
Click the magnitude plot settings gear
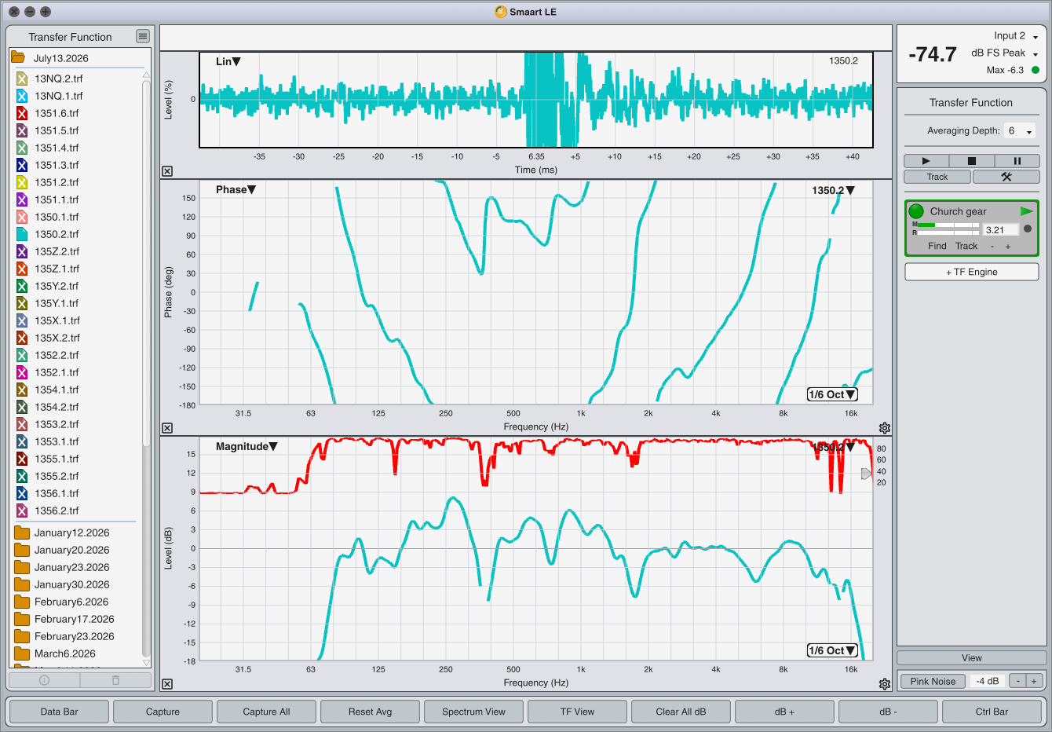(x=885, y=684)
